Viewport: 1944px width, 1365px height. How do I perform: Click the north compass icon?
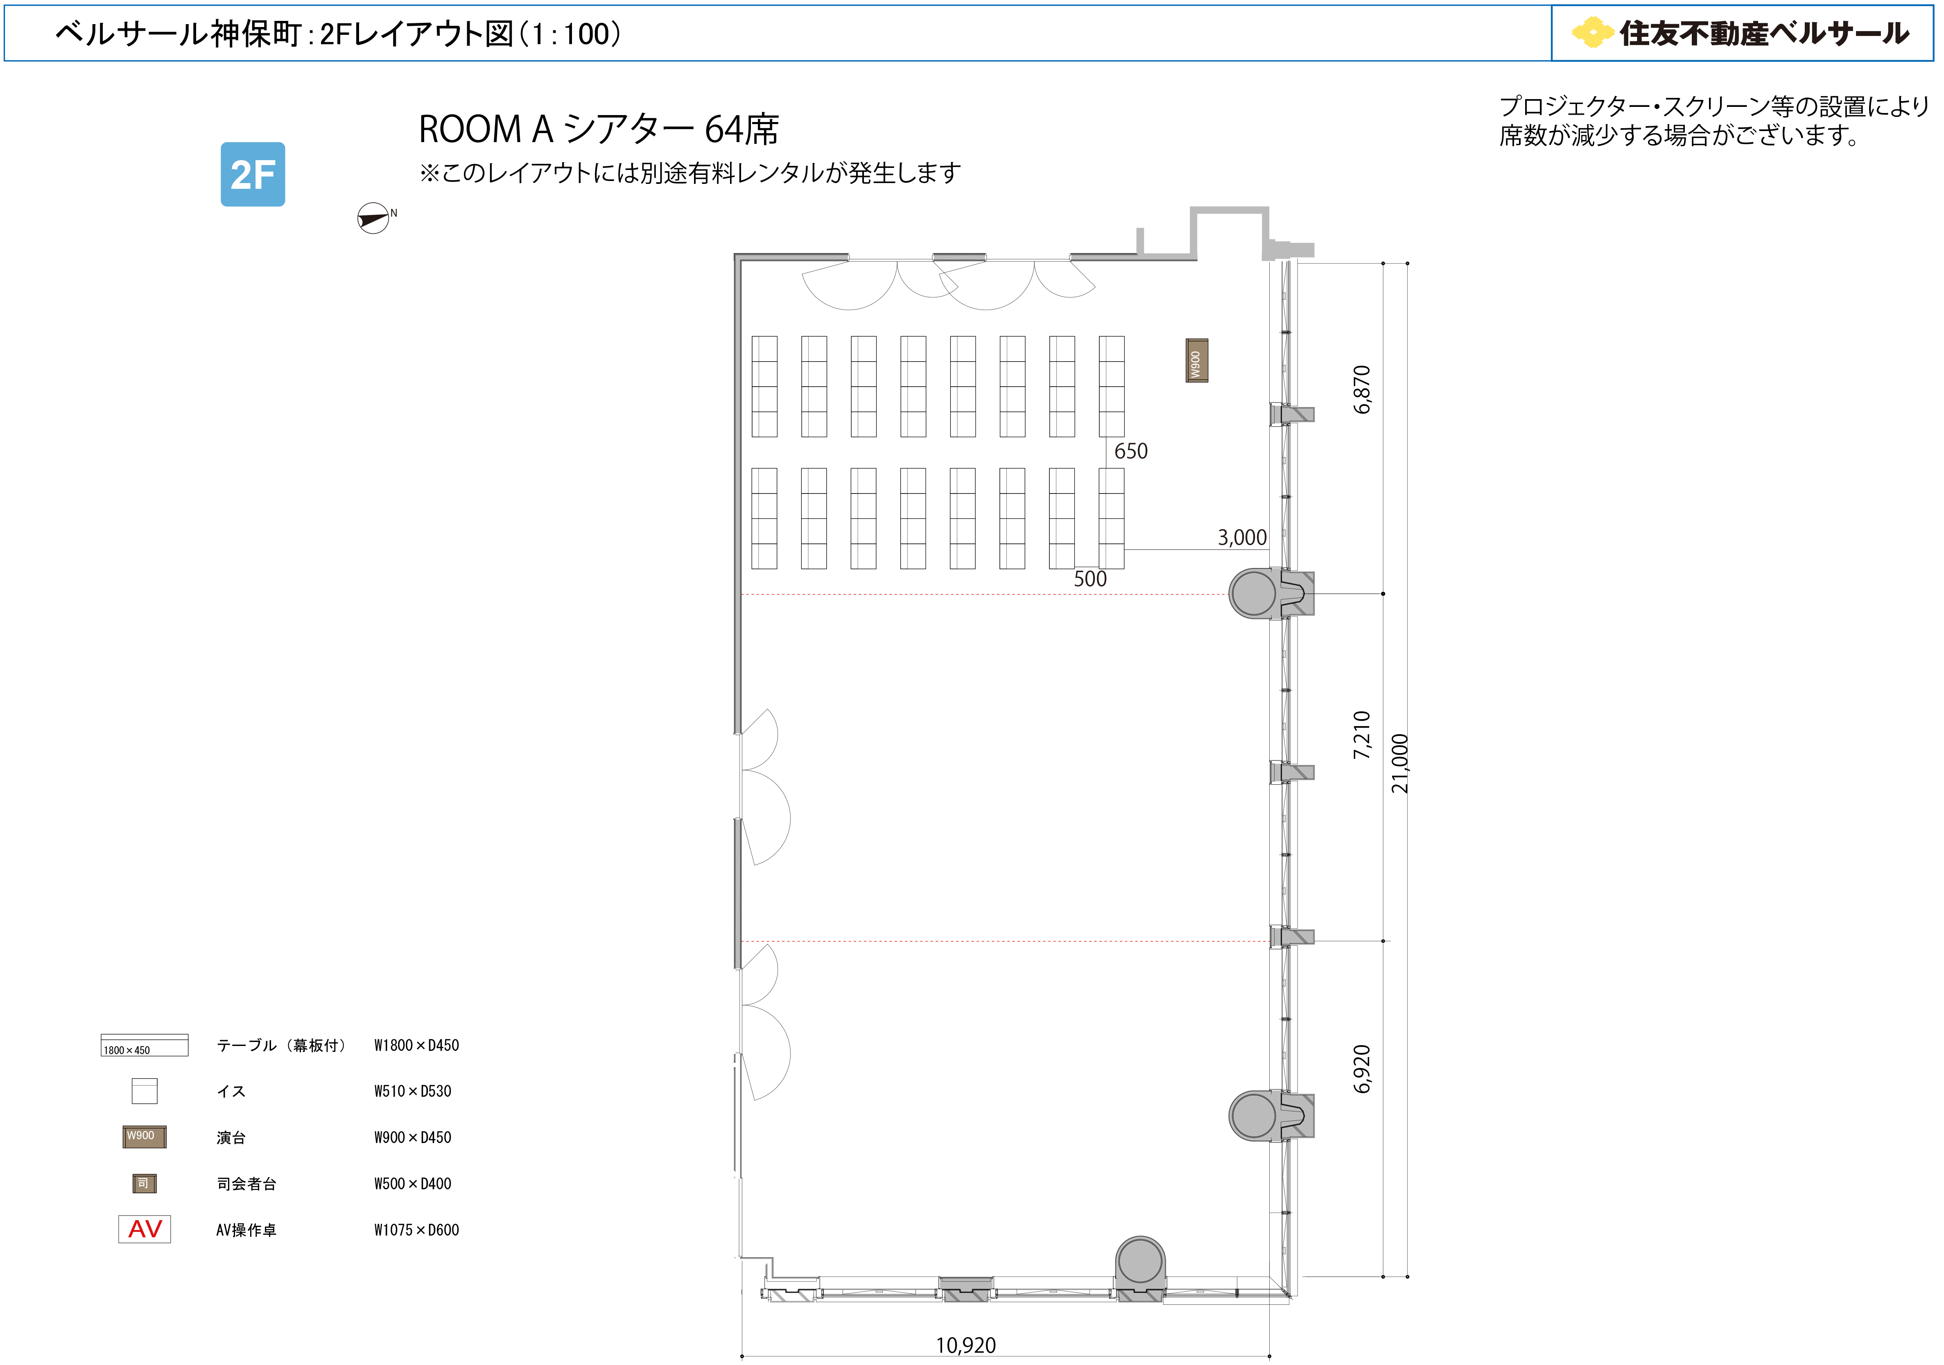tap(373, 218)
